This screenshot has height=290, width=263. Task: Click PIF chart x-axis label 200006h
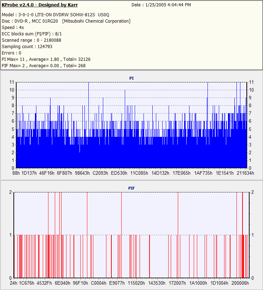[240, 283]
